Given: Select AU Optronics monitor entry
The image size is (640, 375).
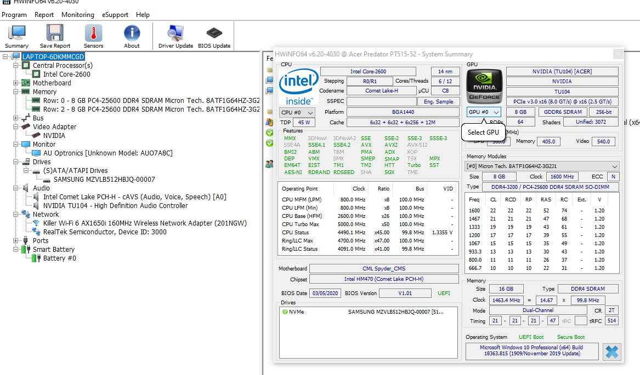Looking at the screenshot, I should click(x=107, y=153).
